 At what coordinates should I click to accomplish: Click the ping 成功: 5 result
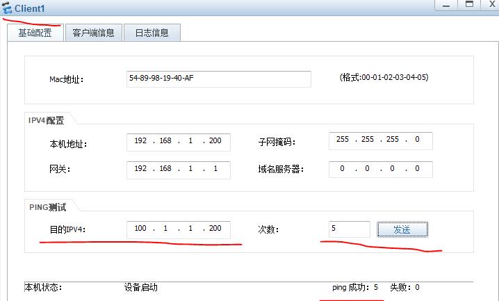(x=355, y=287)
